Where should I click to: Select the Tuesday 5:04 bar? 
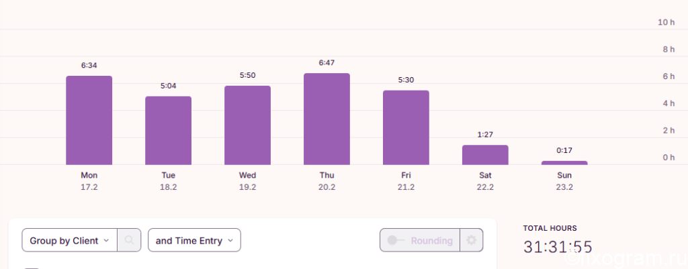click(168, 130)
